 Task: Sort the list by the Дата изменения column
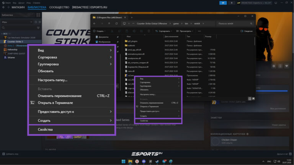[171, 37]
